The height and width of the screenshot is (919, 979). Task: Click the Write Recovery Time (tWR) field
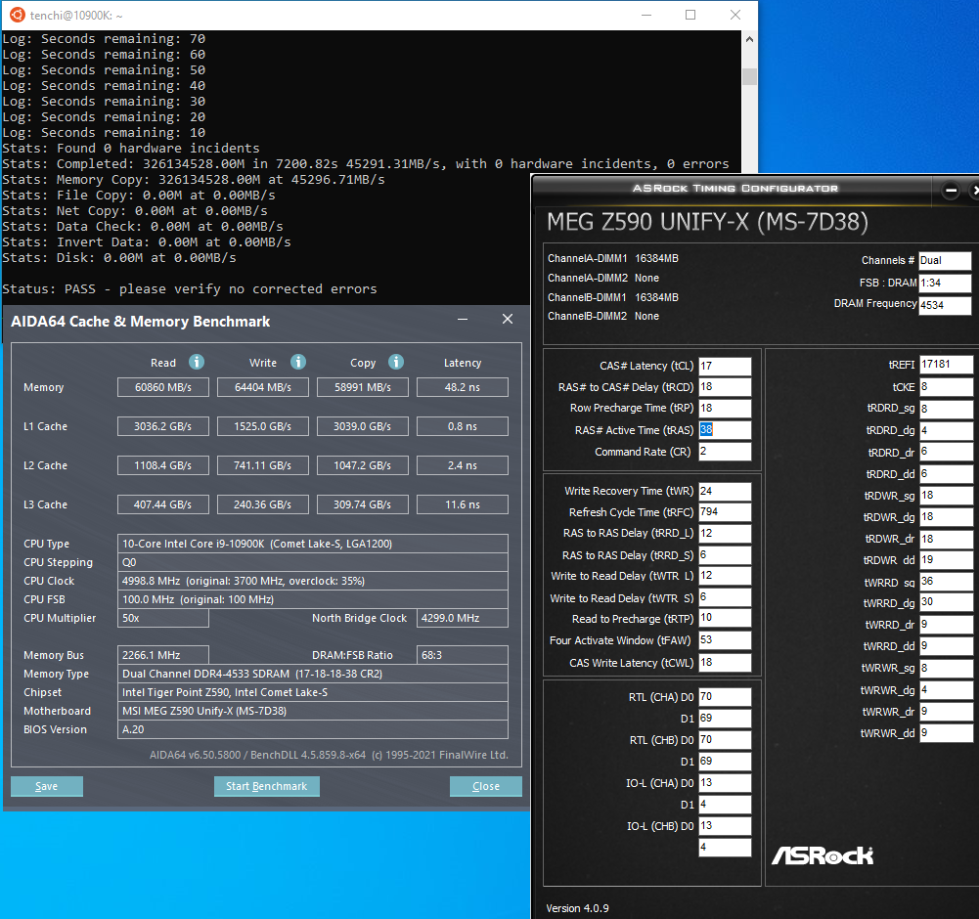click(725, 492)
